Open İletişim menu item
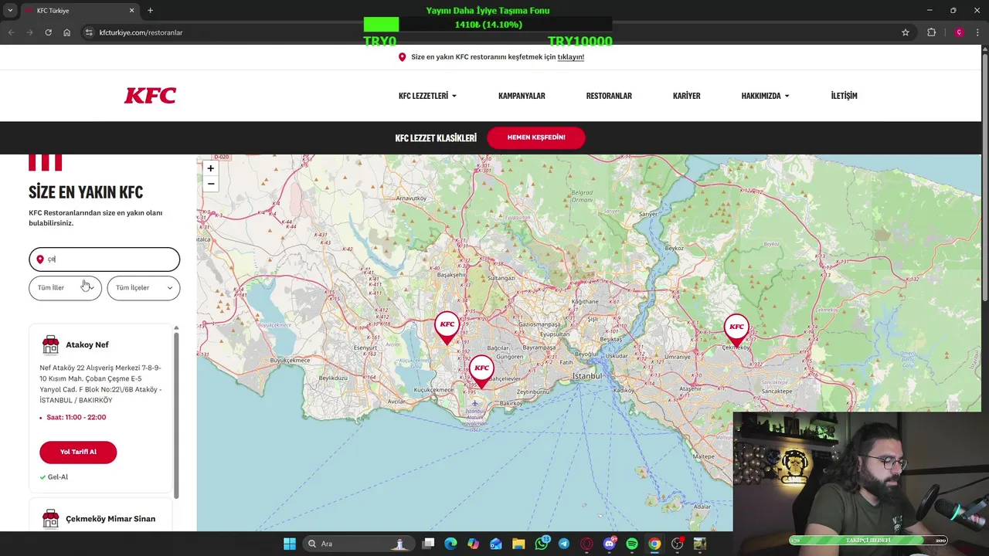The width and height of the screenshot is (989, 556). pos(844,96)
